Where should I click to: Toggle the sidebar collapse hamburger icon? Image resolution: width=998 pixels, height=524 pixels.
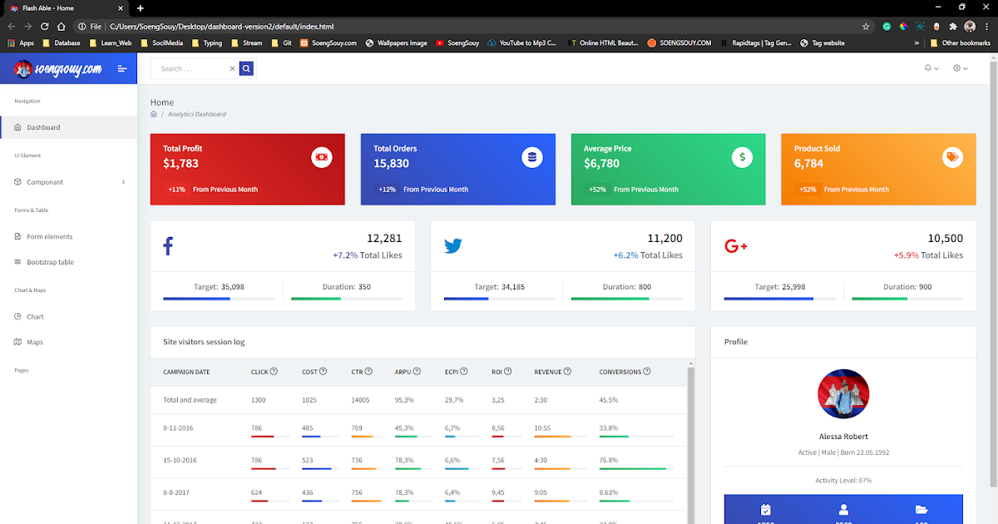point(121,68)
